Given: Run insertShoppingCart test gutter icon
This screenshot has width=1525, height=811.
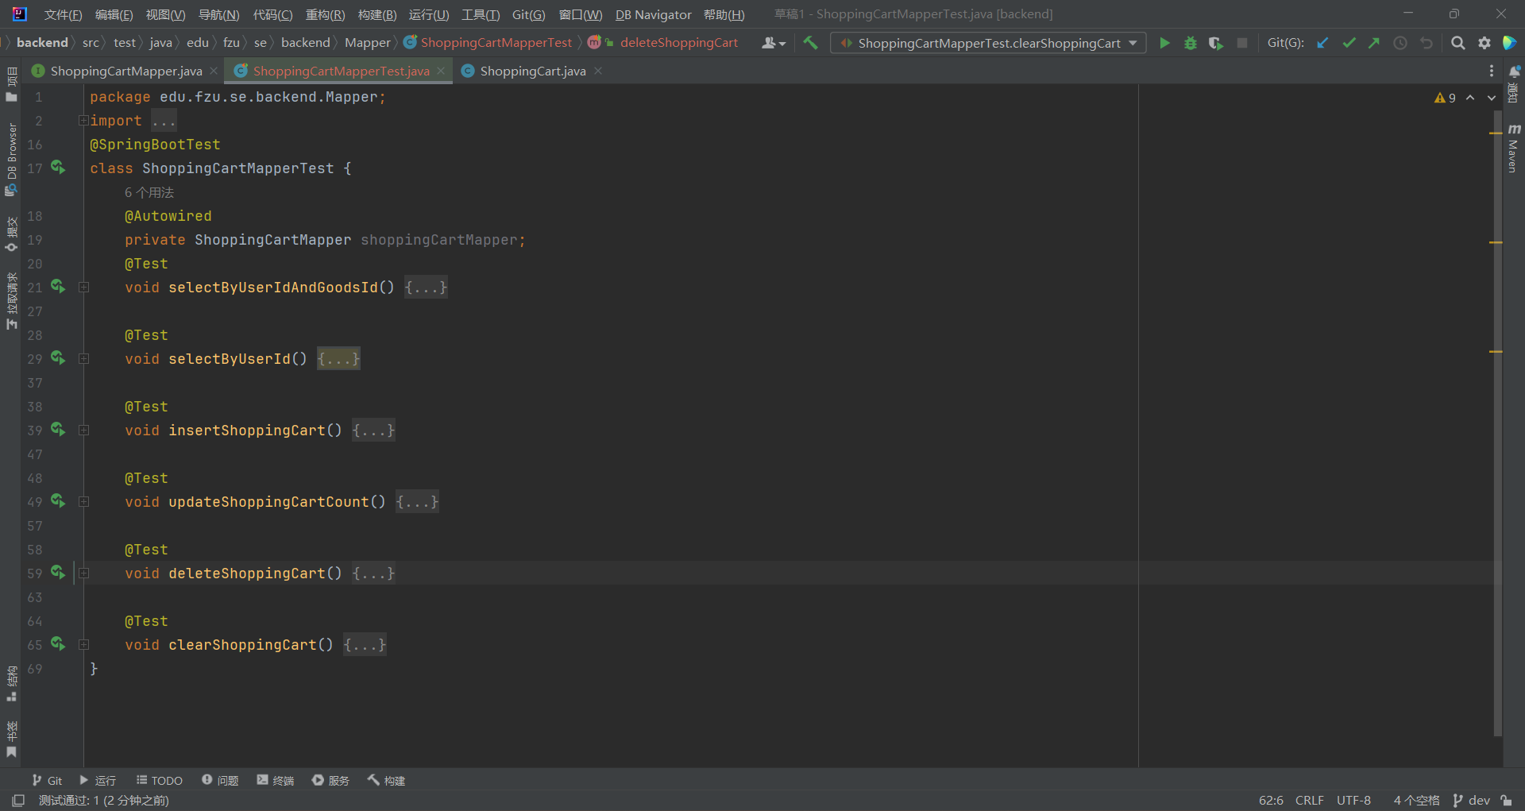Looking at the screenshot, I should (x=58, y=429).
